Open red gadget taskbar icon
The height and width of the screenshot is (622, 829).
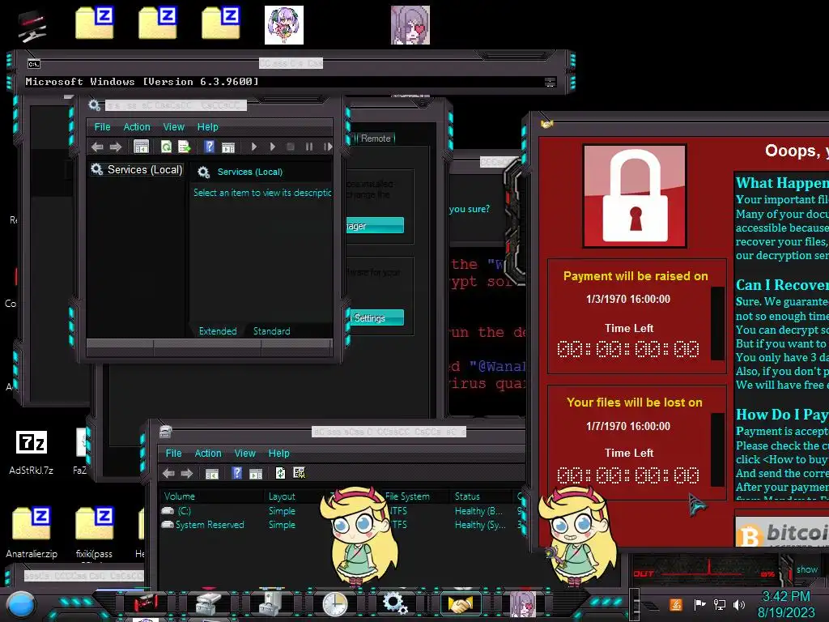pos(146,603)
